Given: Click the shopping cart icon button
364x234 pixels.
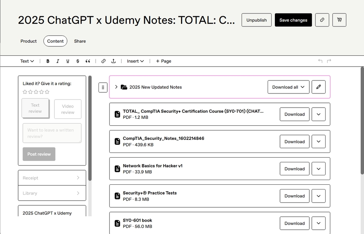Looking at the screenshot, I should click(339, 20).
